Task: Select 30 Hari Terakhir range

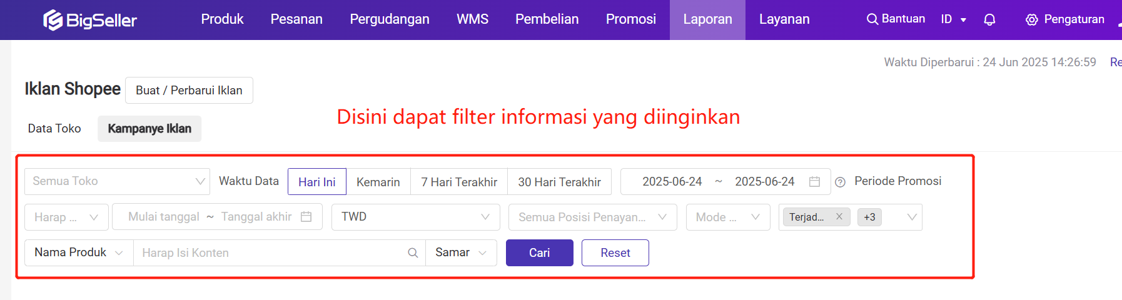Action: pyautogui.click(x=559, y=182)
